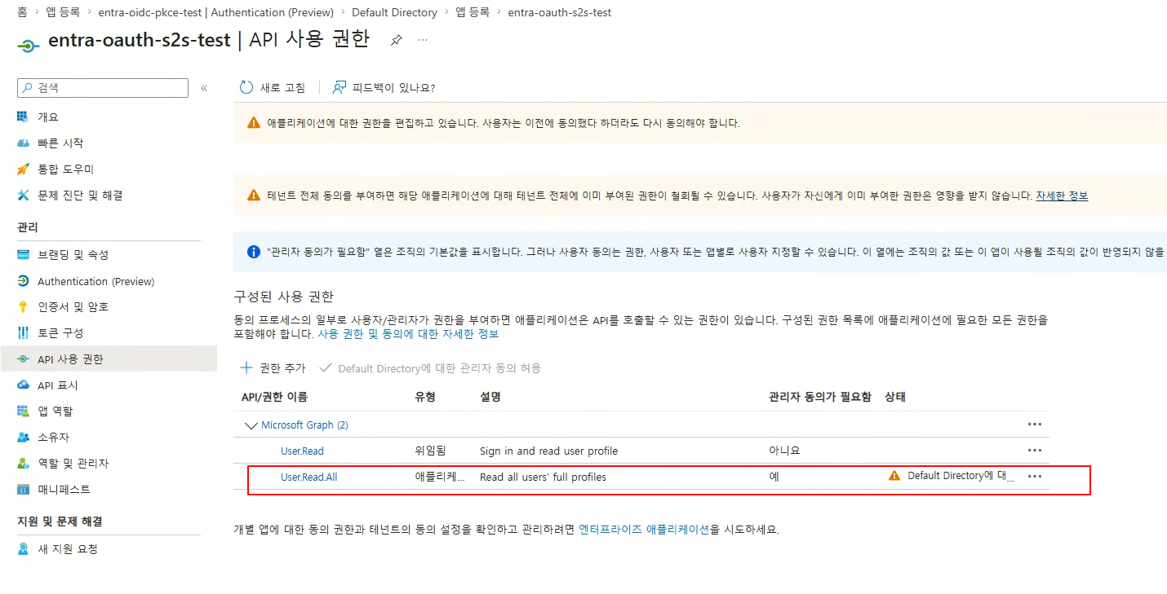Click the 통합 도우미 rocket icon
Viewport: 1167px width, 594px height.
pos(24,169)
